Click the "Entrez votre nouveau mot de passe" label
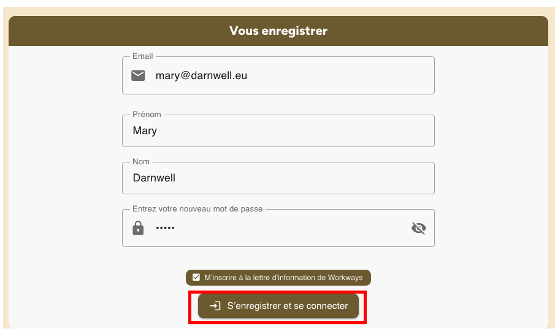The image size is (555, 331). pyautogui.click(x=197, y=209)
